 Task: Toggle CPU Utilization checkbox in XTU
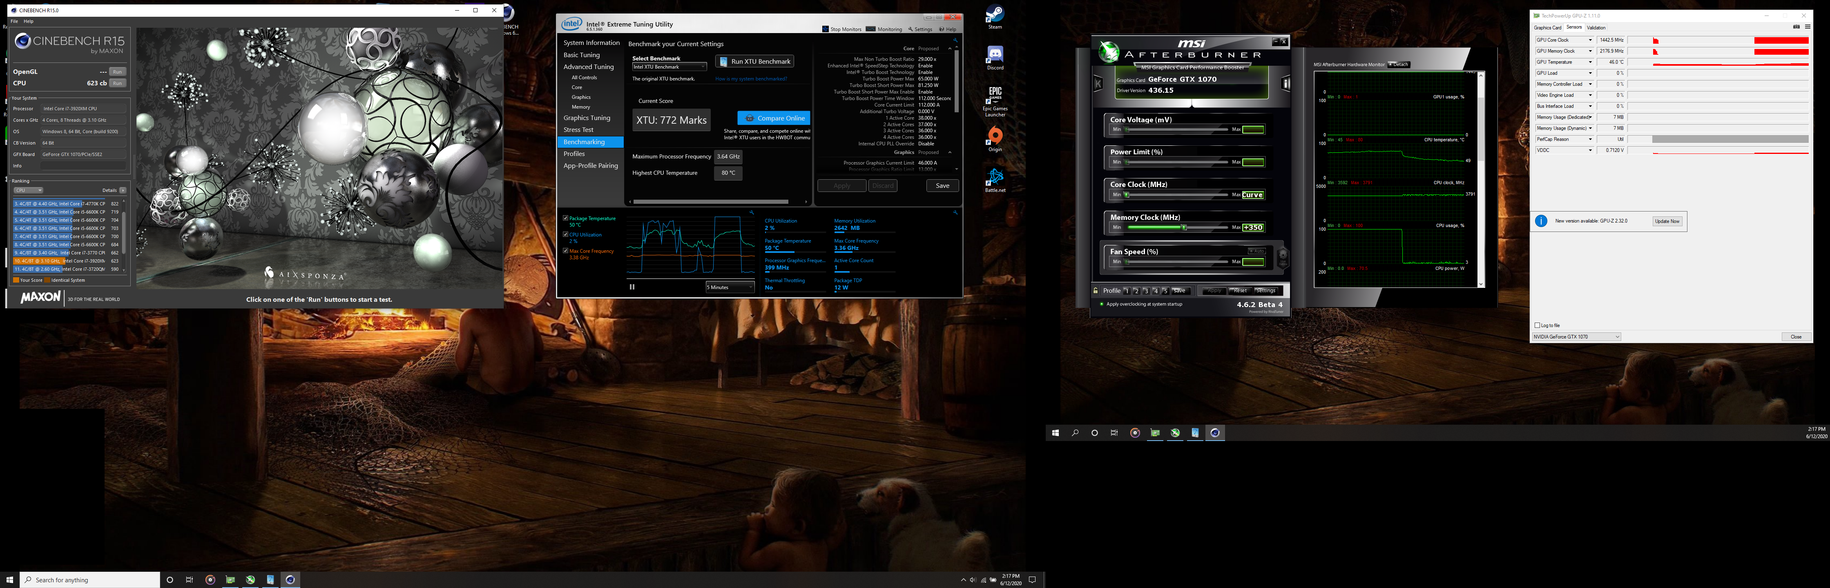(565, 234)
